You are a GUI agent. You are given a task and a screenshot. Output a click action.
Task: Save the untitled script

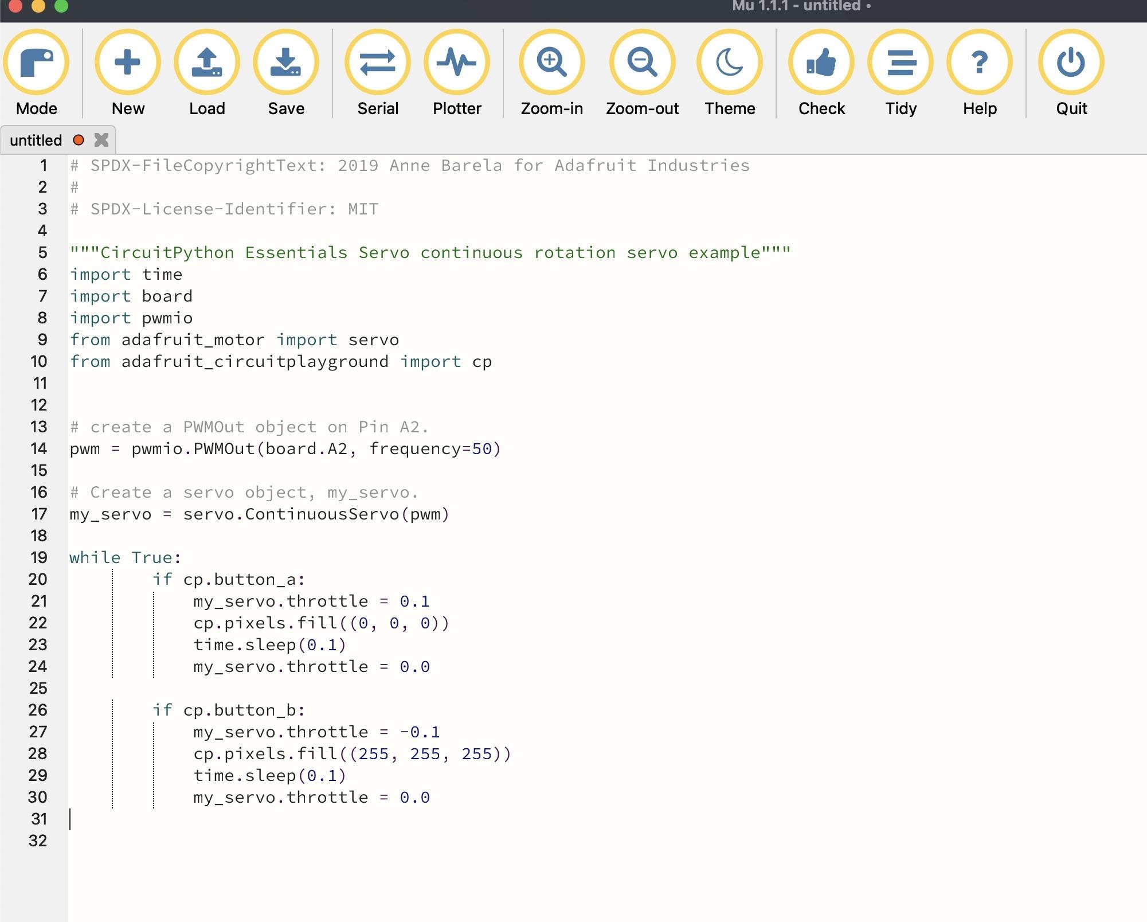tap(285, 63)
